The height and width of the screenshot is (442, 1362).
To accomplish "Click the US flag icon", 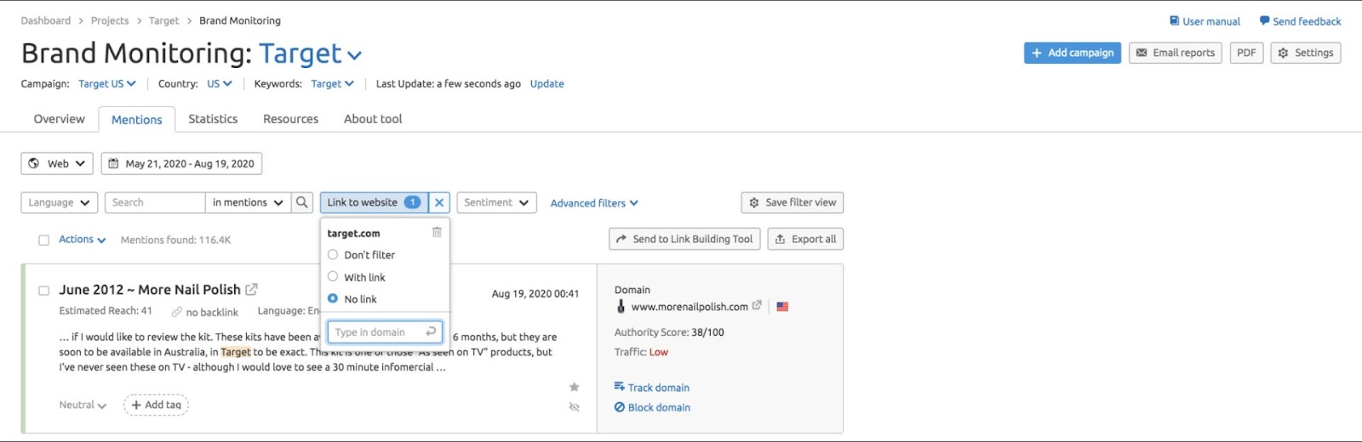I will pyautogui.click(x=782, y=307).
